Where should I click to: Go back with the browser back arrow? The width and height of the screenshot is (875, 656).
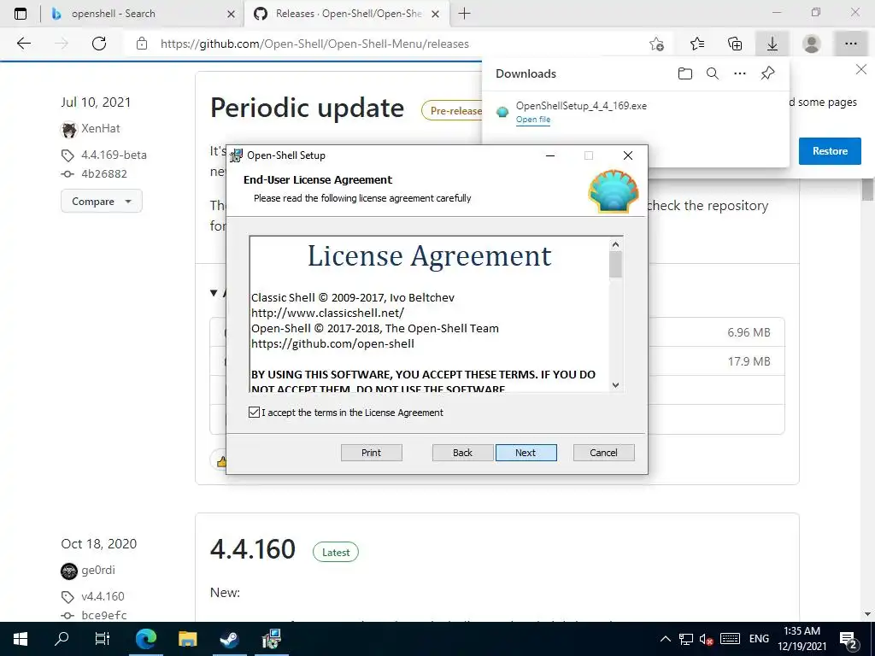pyautogui.click(x=23, y=44)
